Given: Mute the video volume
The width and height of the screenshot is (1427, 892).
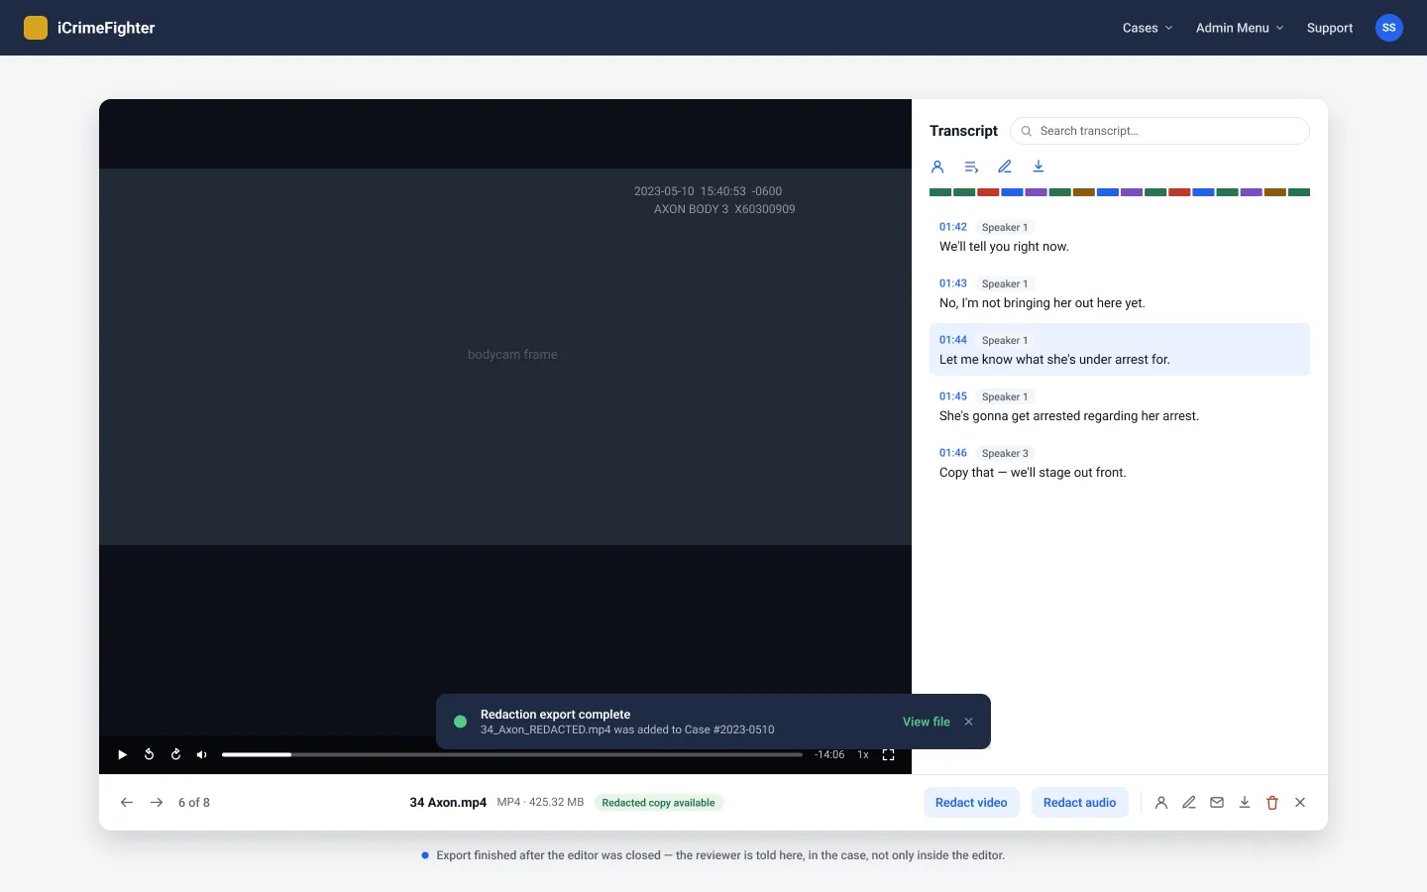Looking at the screenshot, I should click(202, 755).
